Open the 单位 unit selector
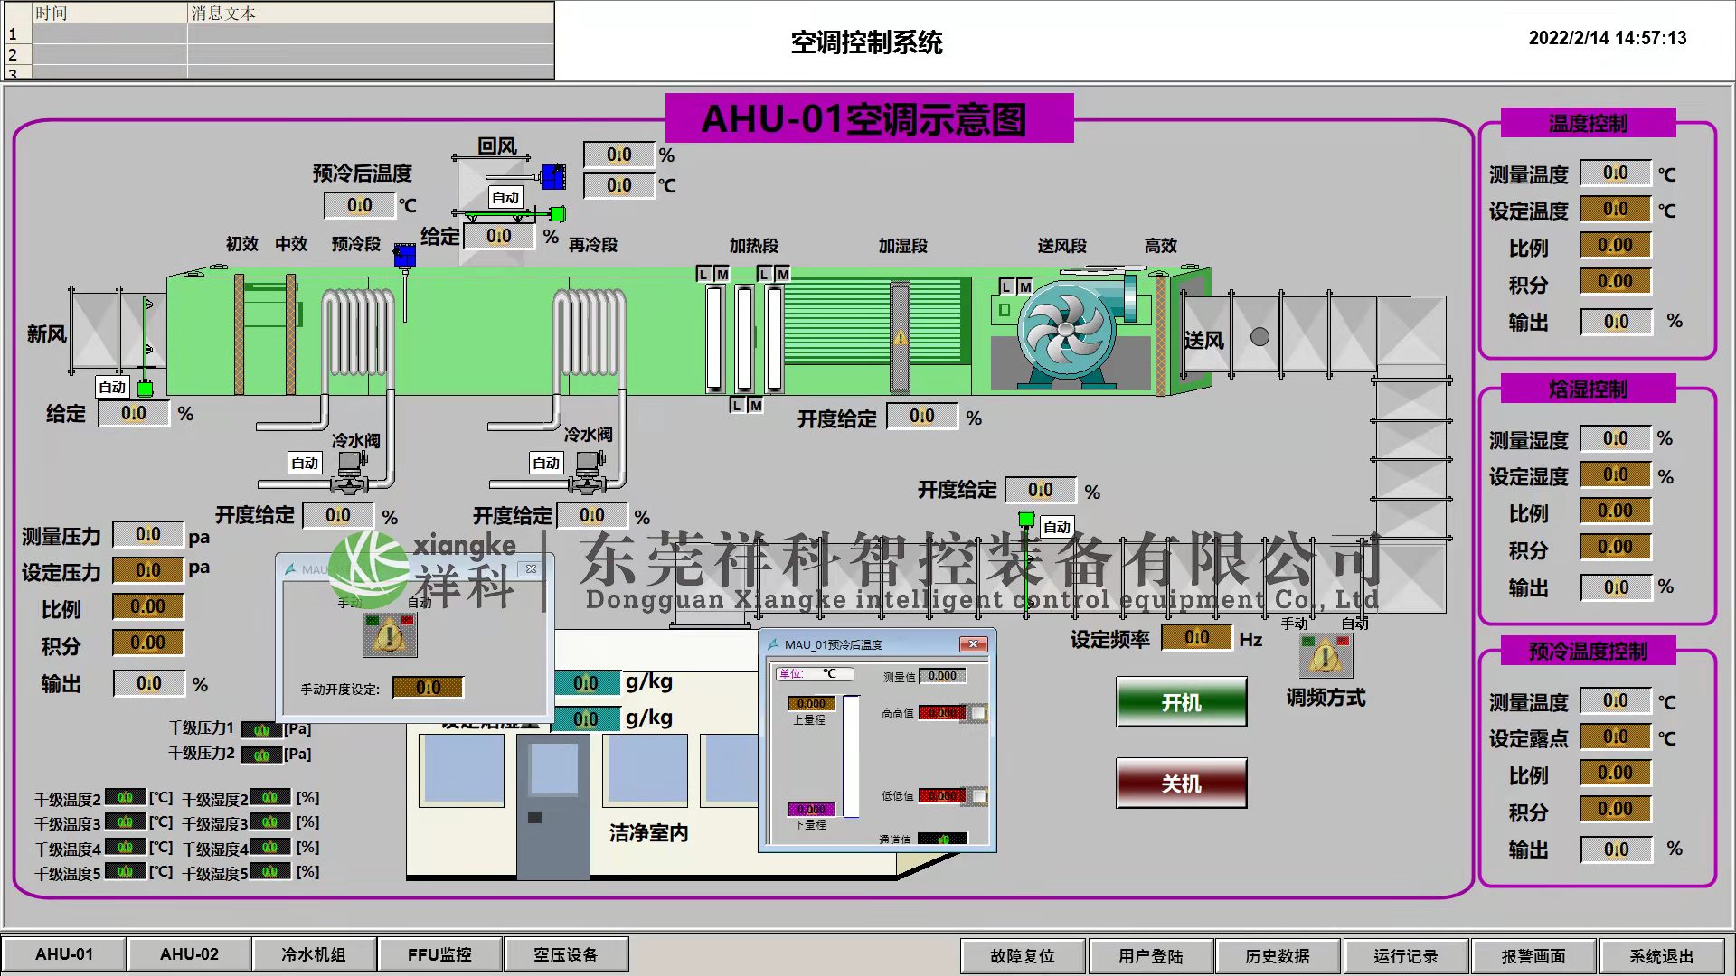This screenshot has width=1736, height=976. point(815,674)
